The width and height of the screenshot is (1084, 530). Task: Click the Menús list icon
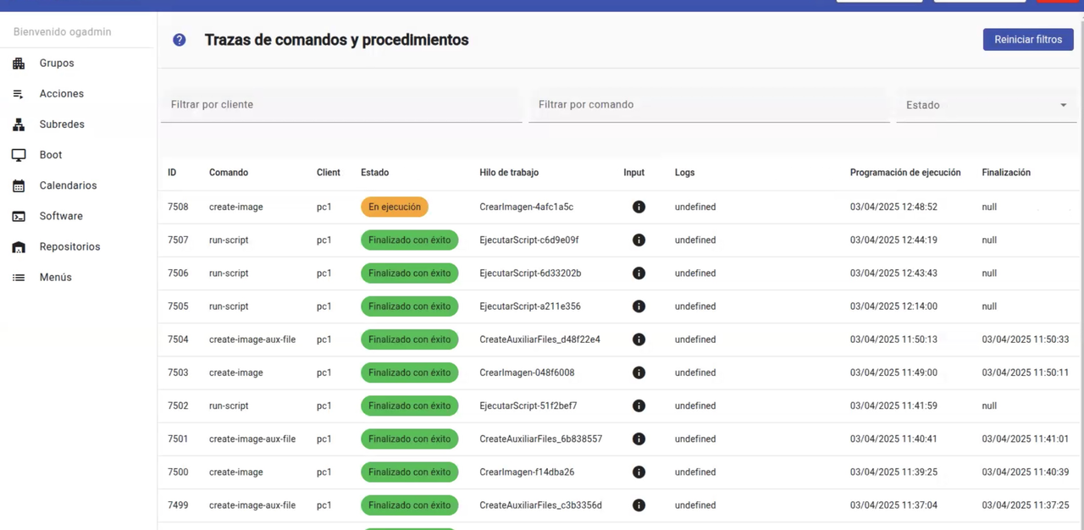coord(19,277)
